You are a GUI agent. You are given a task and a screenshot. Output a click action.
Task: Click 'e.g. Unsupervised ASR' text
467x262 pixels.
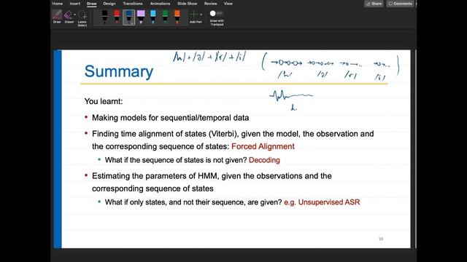[x=322, y=202]
